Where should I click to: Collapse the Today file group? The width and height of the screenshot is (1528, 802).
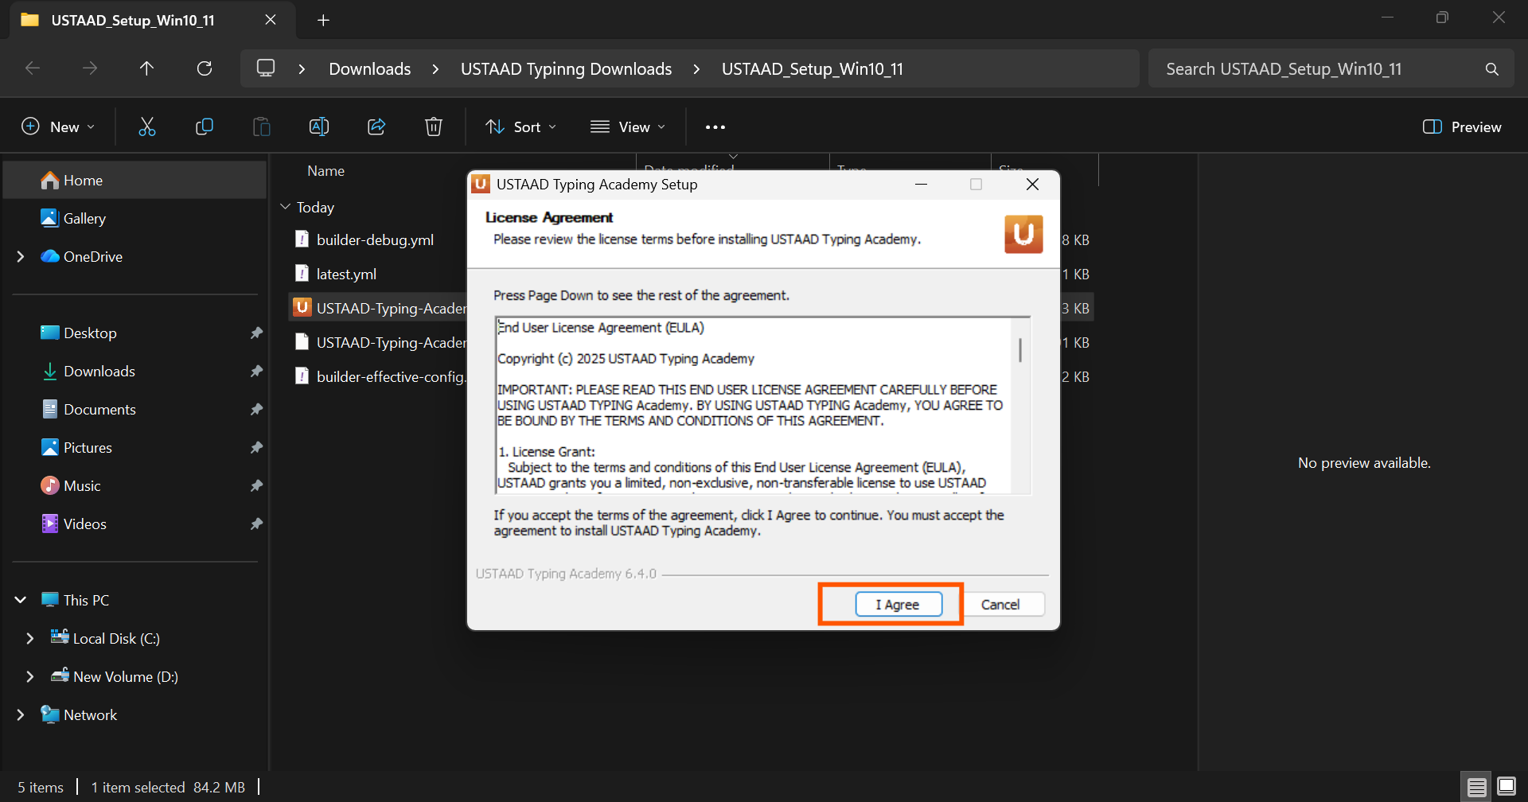tap(286, 207)
